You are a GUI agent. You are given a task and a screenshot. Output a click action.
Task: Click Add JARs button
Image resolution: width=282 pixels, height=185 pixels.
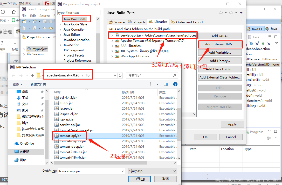pos(220,36)
